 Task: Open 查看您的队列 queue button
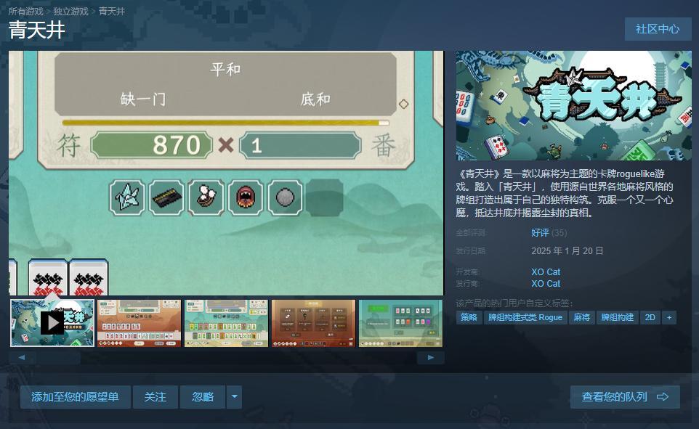625,397
